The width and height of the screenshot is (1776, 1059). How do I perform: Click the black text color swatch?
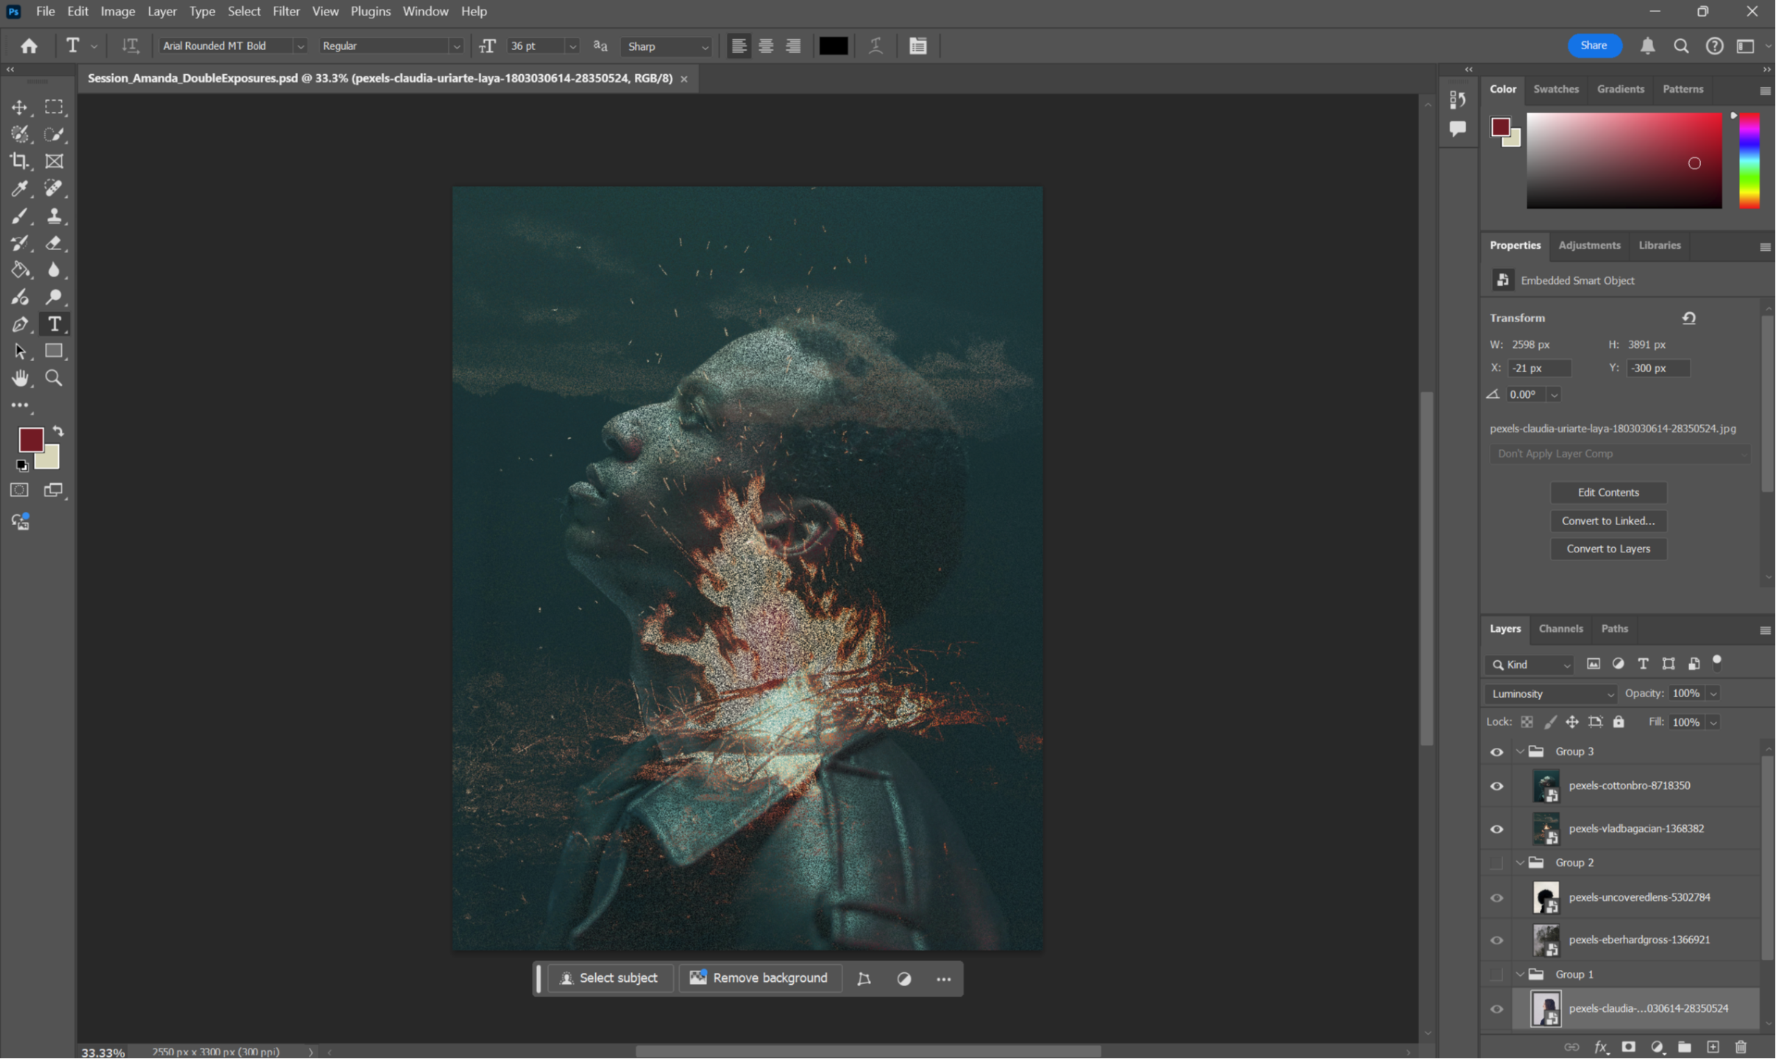833,46
